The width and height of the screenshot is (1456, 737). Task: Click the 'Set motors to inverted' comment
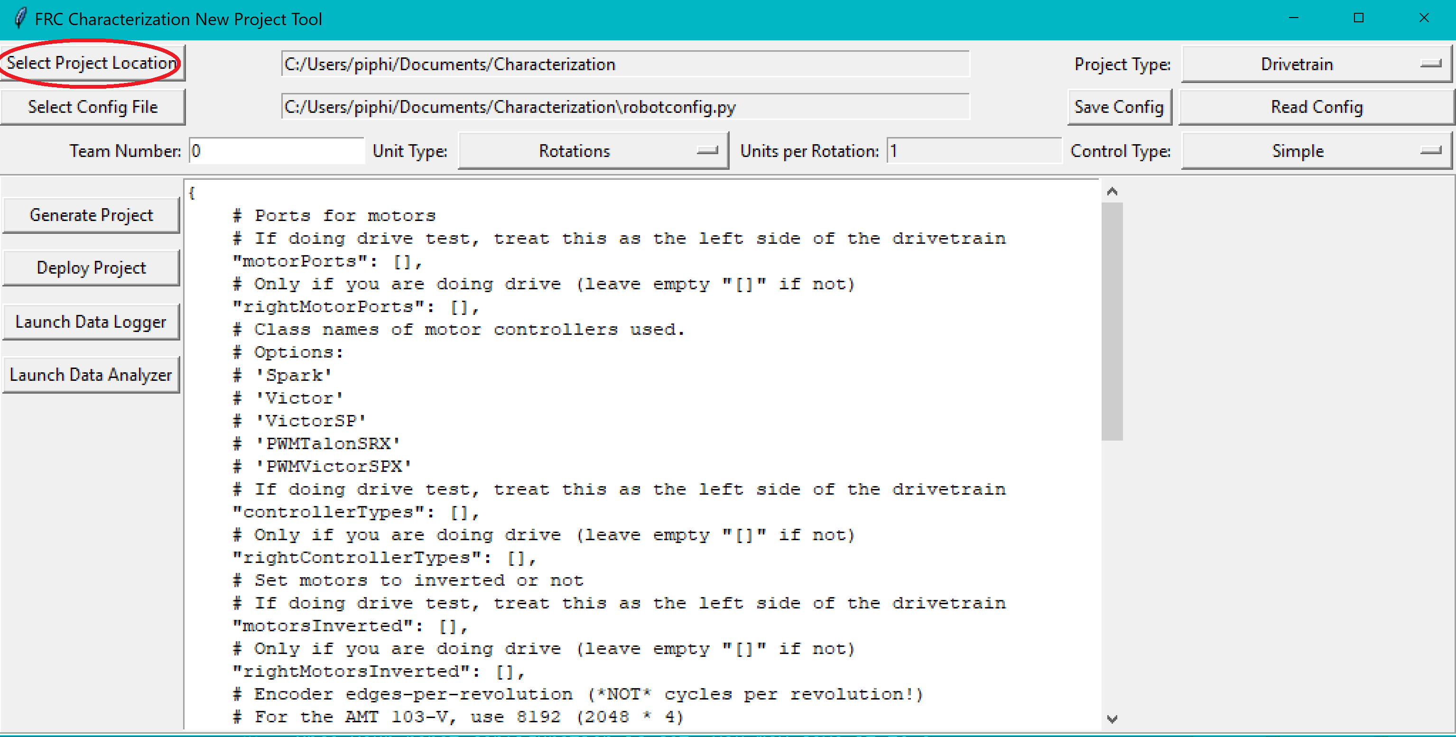[x=408, y=580]
